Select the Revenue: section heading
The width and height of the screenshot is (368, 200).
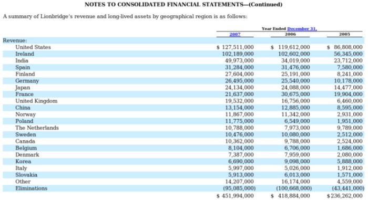15,40
